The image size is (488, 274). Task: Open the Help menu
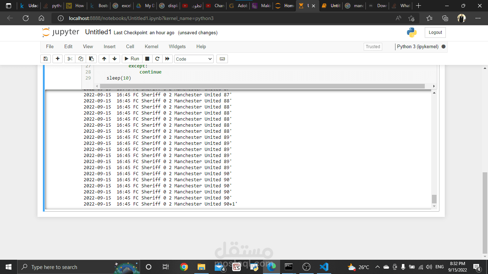201,46
